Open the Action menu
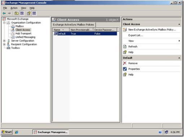 pyautogui.click(x=14, y=8)
